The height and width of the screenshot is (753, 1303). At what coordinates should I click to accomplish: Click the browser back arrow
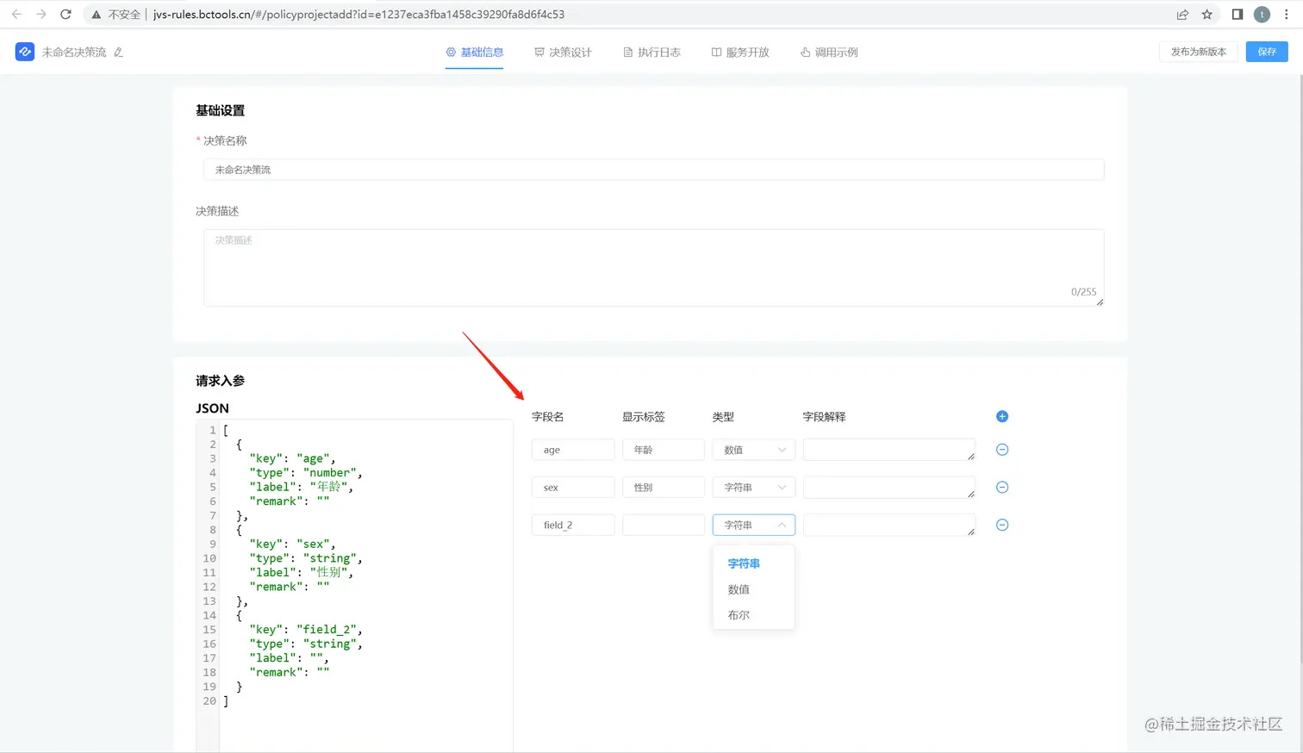point(16,14)
